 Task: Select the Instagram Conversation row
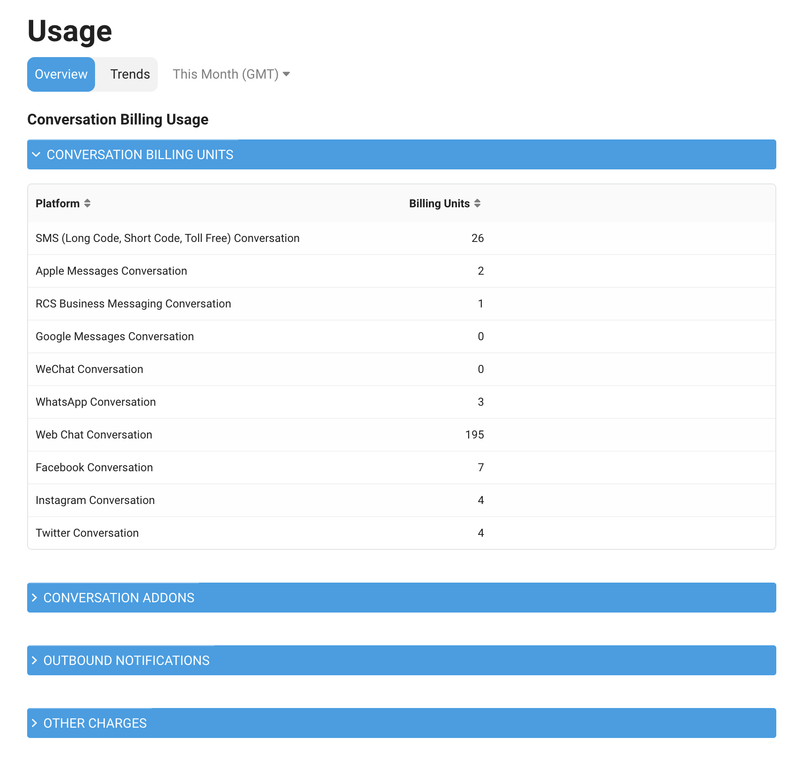pos(401,500)
